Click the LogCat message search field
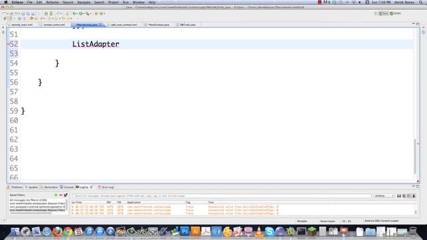Screen dimensions: 427x240 [222, 195]
